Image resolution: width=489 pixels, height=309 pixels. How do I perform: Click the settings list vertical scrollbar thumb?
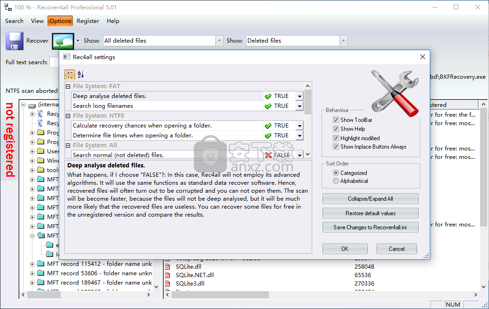[308, 102]
